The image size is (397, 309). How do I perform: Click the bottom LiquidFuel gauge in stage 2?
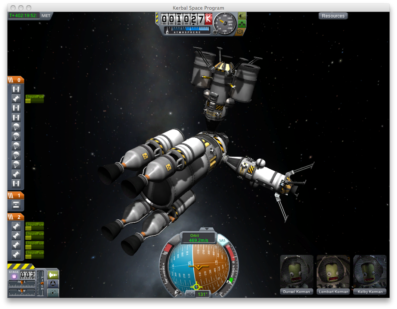(x=34, y=255)
